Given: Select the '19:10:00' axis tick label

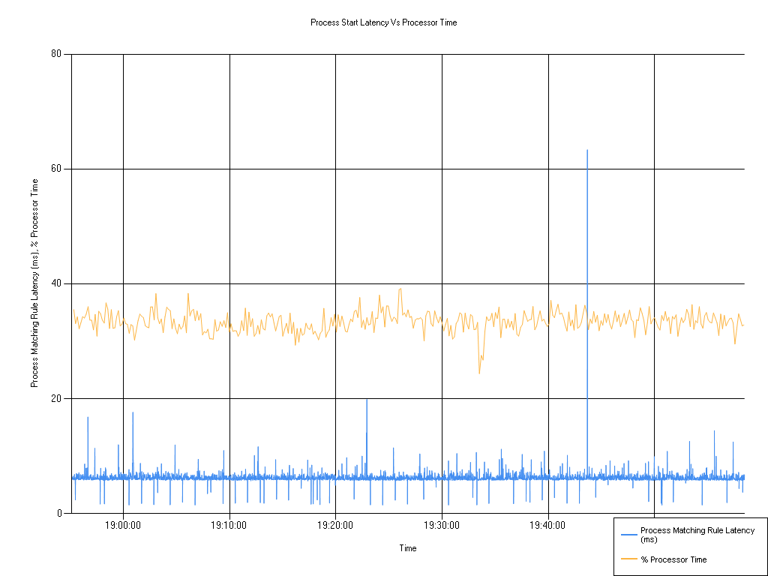Looking at the screenshot, I should pyautogui.click(x=229, y=526).
